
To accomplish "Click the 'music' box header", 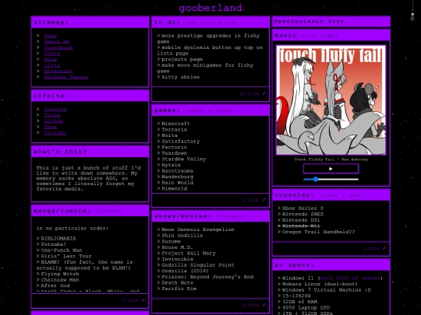I will 331,35.
